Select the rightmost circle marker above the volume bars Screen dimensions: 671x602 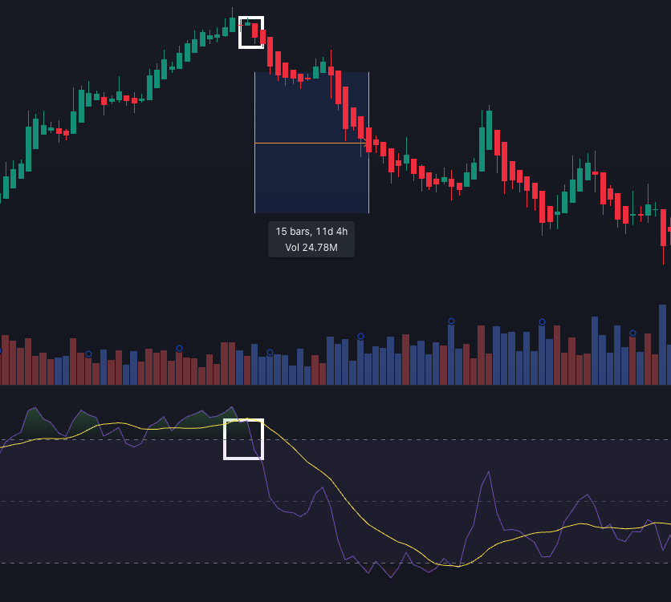coord(632,333)
